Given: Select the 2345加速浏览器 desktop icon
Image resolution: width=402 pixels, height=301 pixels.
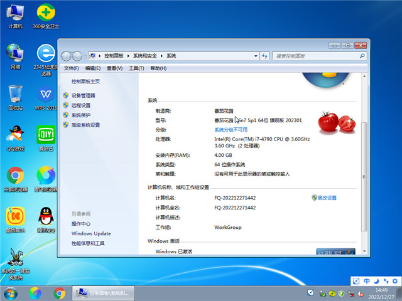Looking at the screenshot, I should (46, 60).
